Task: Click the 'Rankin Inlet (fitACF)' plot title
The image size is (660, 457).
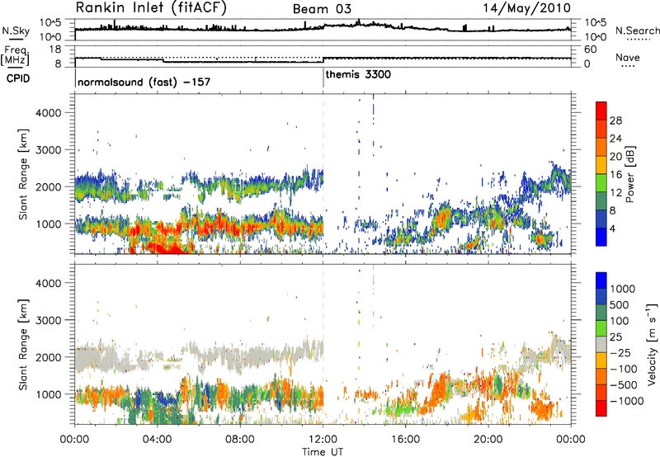Action: pyautogui.click(x=151, y=8)
